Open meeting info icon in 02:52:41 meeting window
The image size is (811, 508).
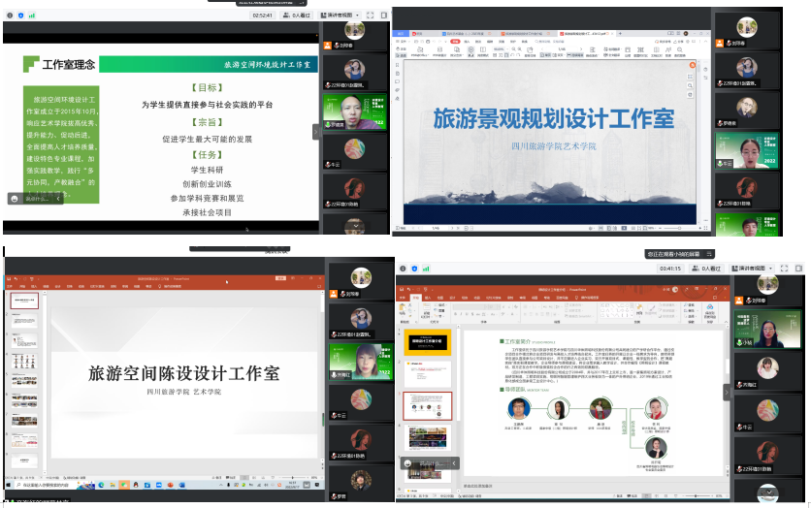click(x=10, y=16)
